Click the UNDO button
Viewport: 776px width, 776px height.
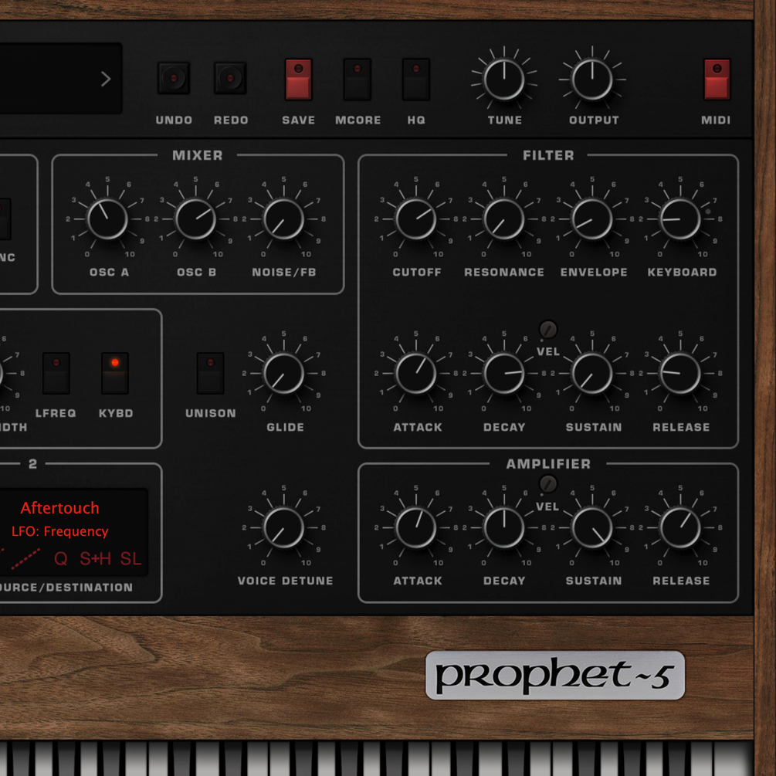click(174, 78)
